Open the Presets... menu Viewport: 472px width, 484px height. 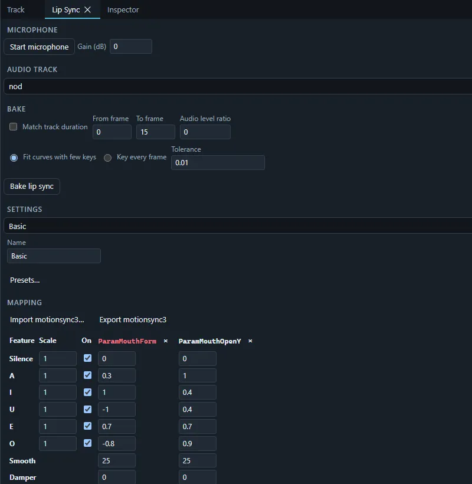point(25,280)
